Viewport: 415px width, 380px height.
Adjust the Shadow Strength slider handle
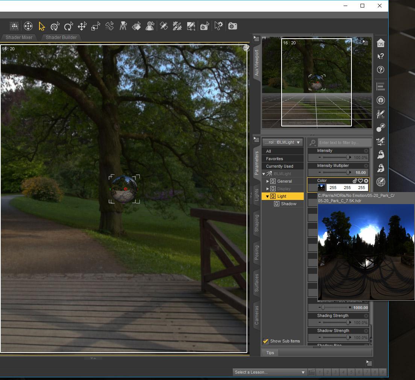point(348,338)
